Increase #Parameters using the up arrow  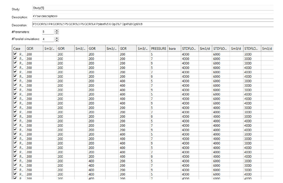[57, 31]
